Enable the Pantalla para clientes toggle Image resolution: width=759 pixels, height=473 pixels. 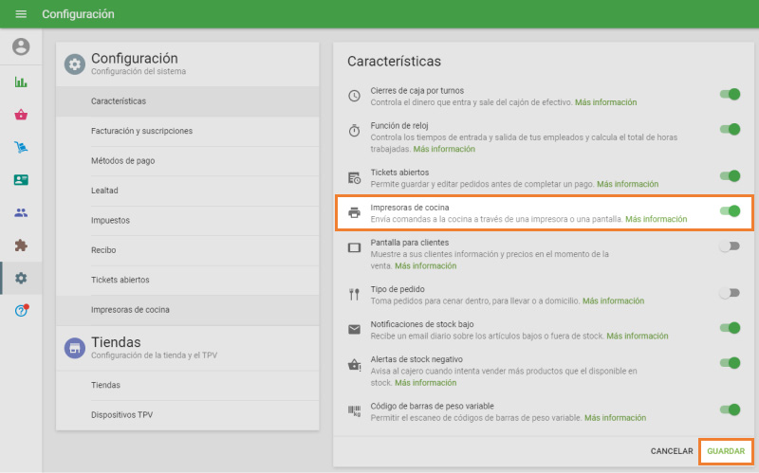click(729, 246)
